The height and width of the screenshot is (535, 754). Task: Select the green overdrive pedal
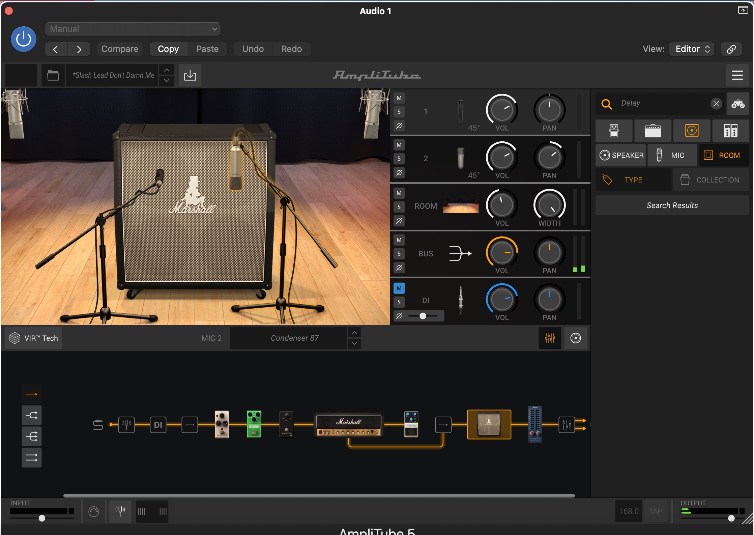(x=254, y=424)
